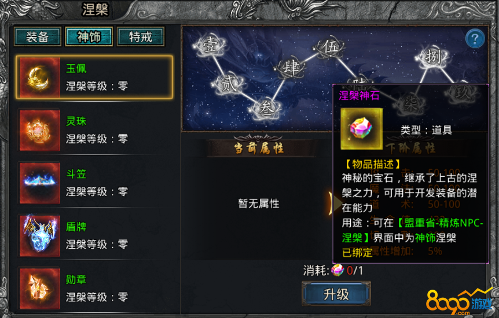Select the 灵珠 lotus orb icon
Image resolution: width=499 pixels, height=318 pixels.
[x=40, y=130]
